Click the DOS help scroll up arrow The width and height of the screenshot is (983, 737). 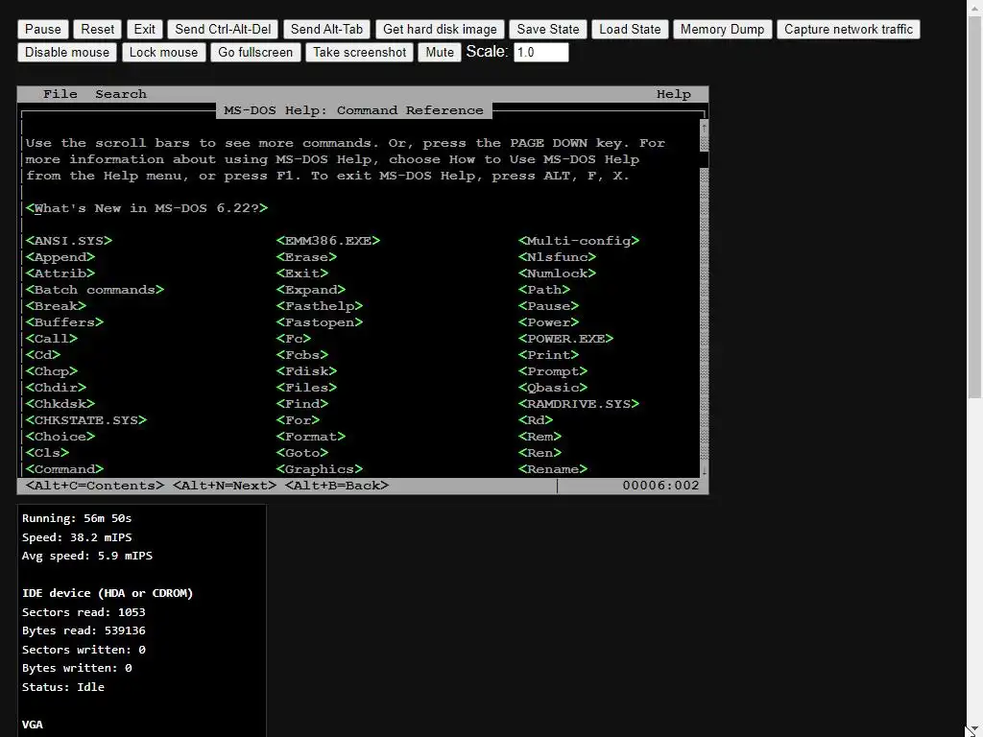tap(704, 128)
